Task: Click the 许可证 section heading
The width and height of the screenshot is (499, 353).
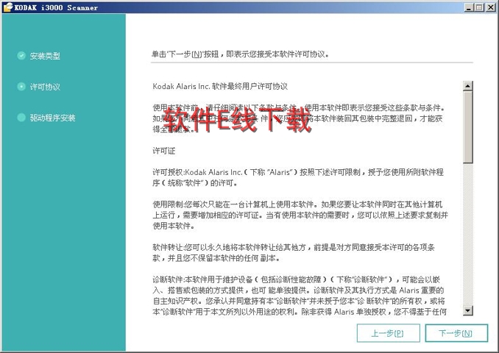Action: tap(163, 150)
